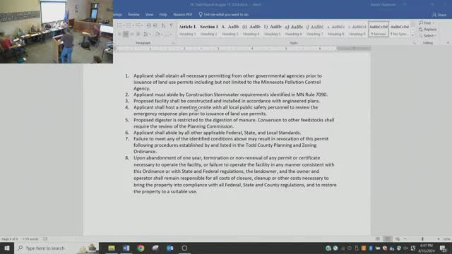Open Outlook from taskbar
The image size is (452, 254).
(169, 248)
